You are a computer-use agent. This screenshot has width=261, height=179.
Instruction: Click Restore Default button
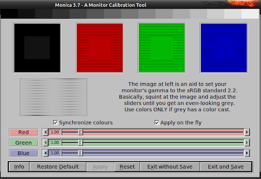pyautogui.click(x=58, y=167)
